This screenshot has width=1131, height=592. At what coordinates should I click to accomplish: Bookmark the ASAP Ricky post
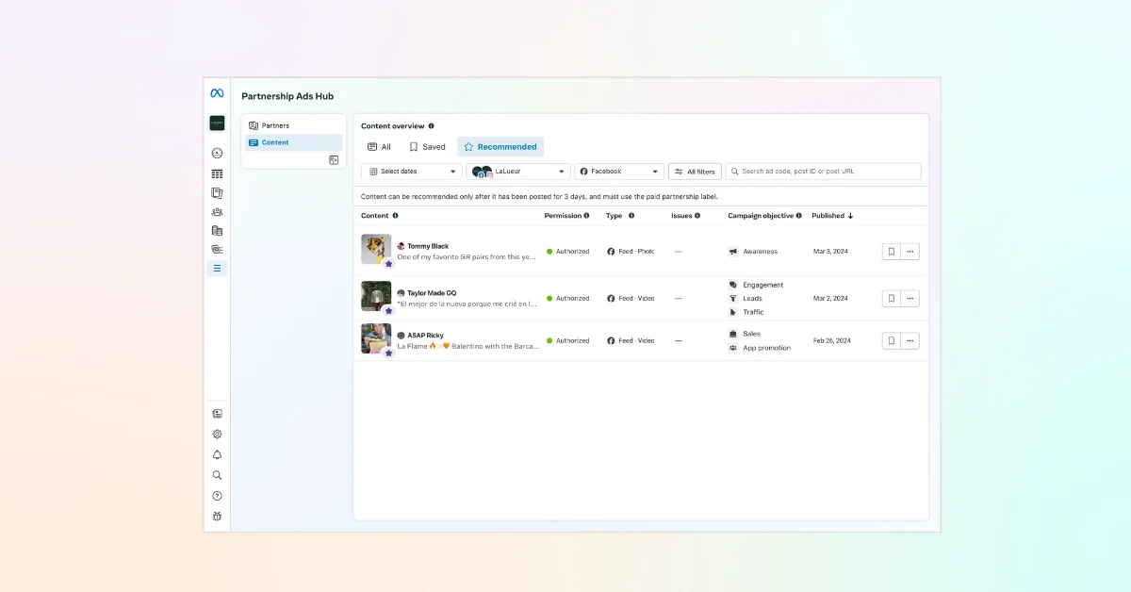click(x=892, y=341)
